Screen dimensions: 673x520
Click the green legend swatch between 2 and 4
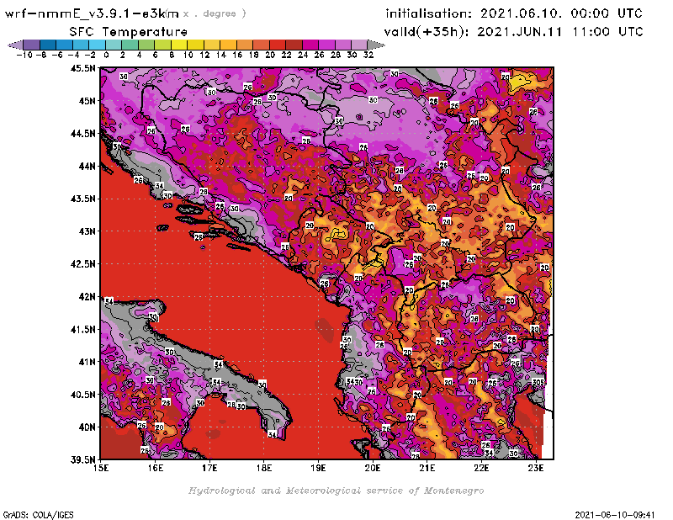(x=130, y=45)
